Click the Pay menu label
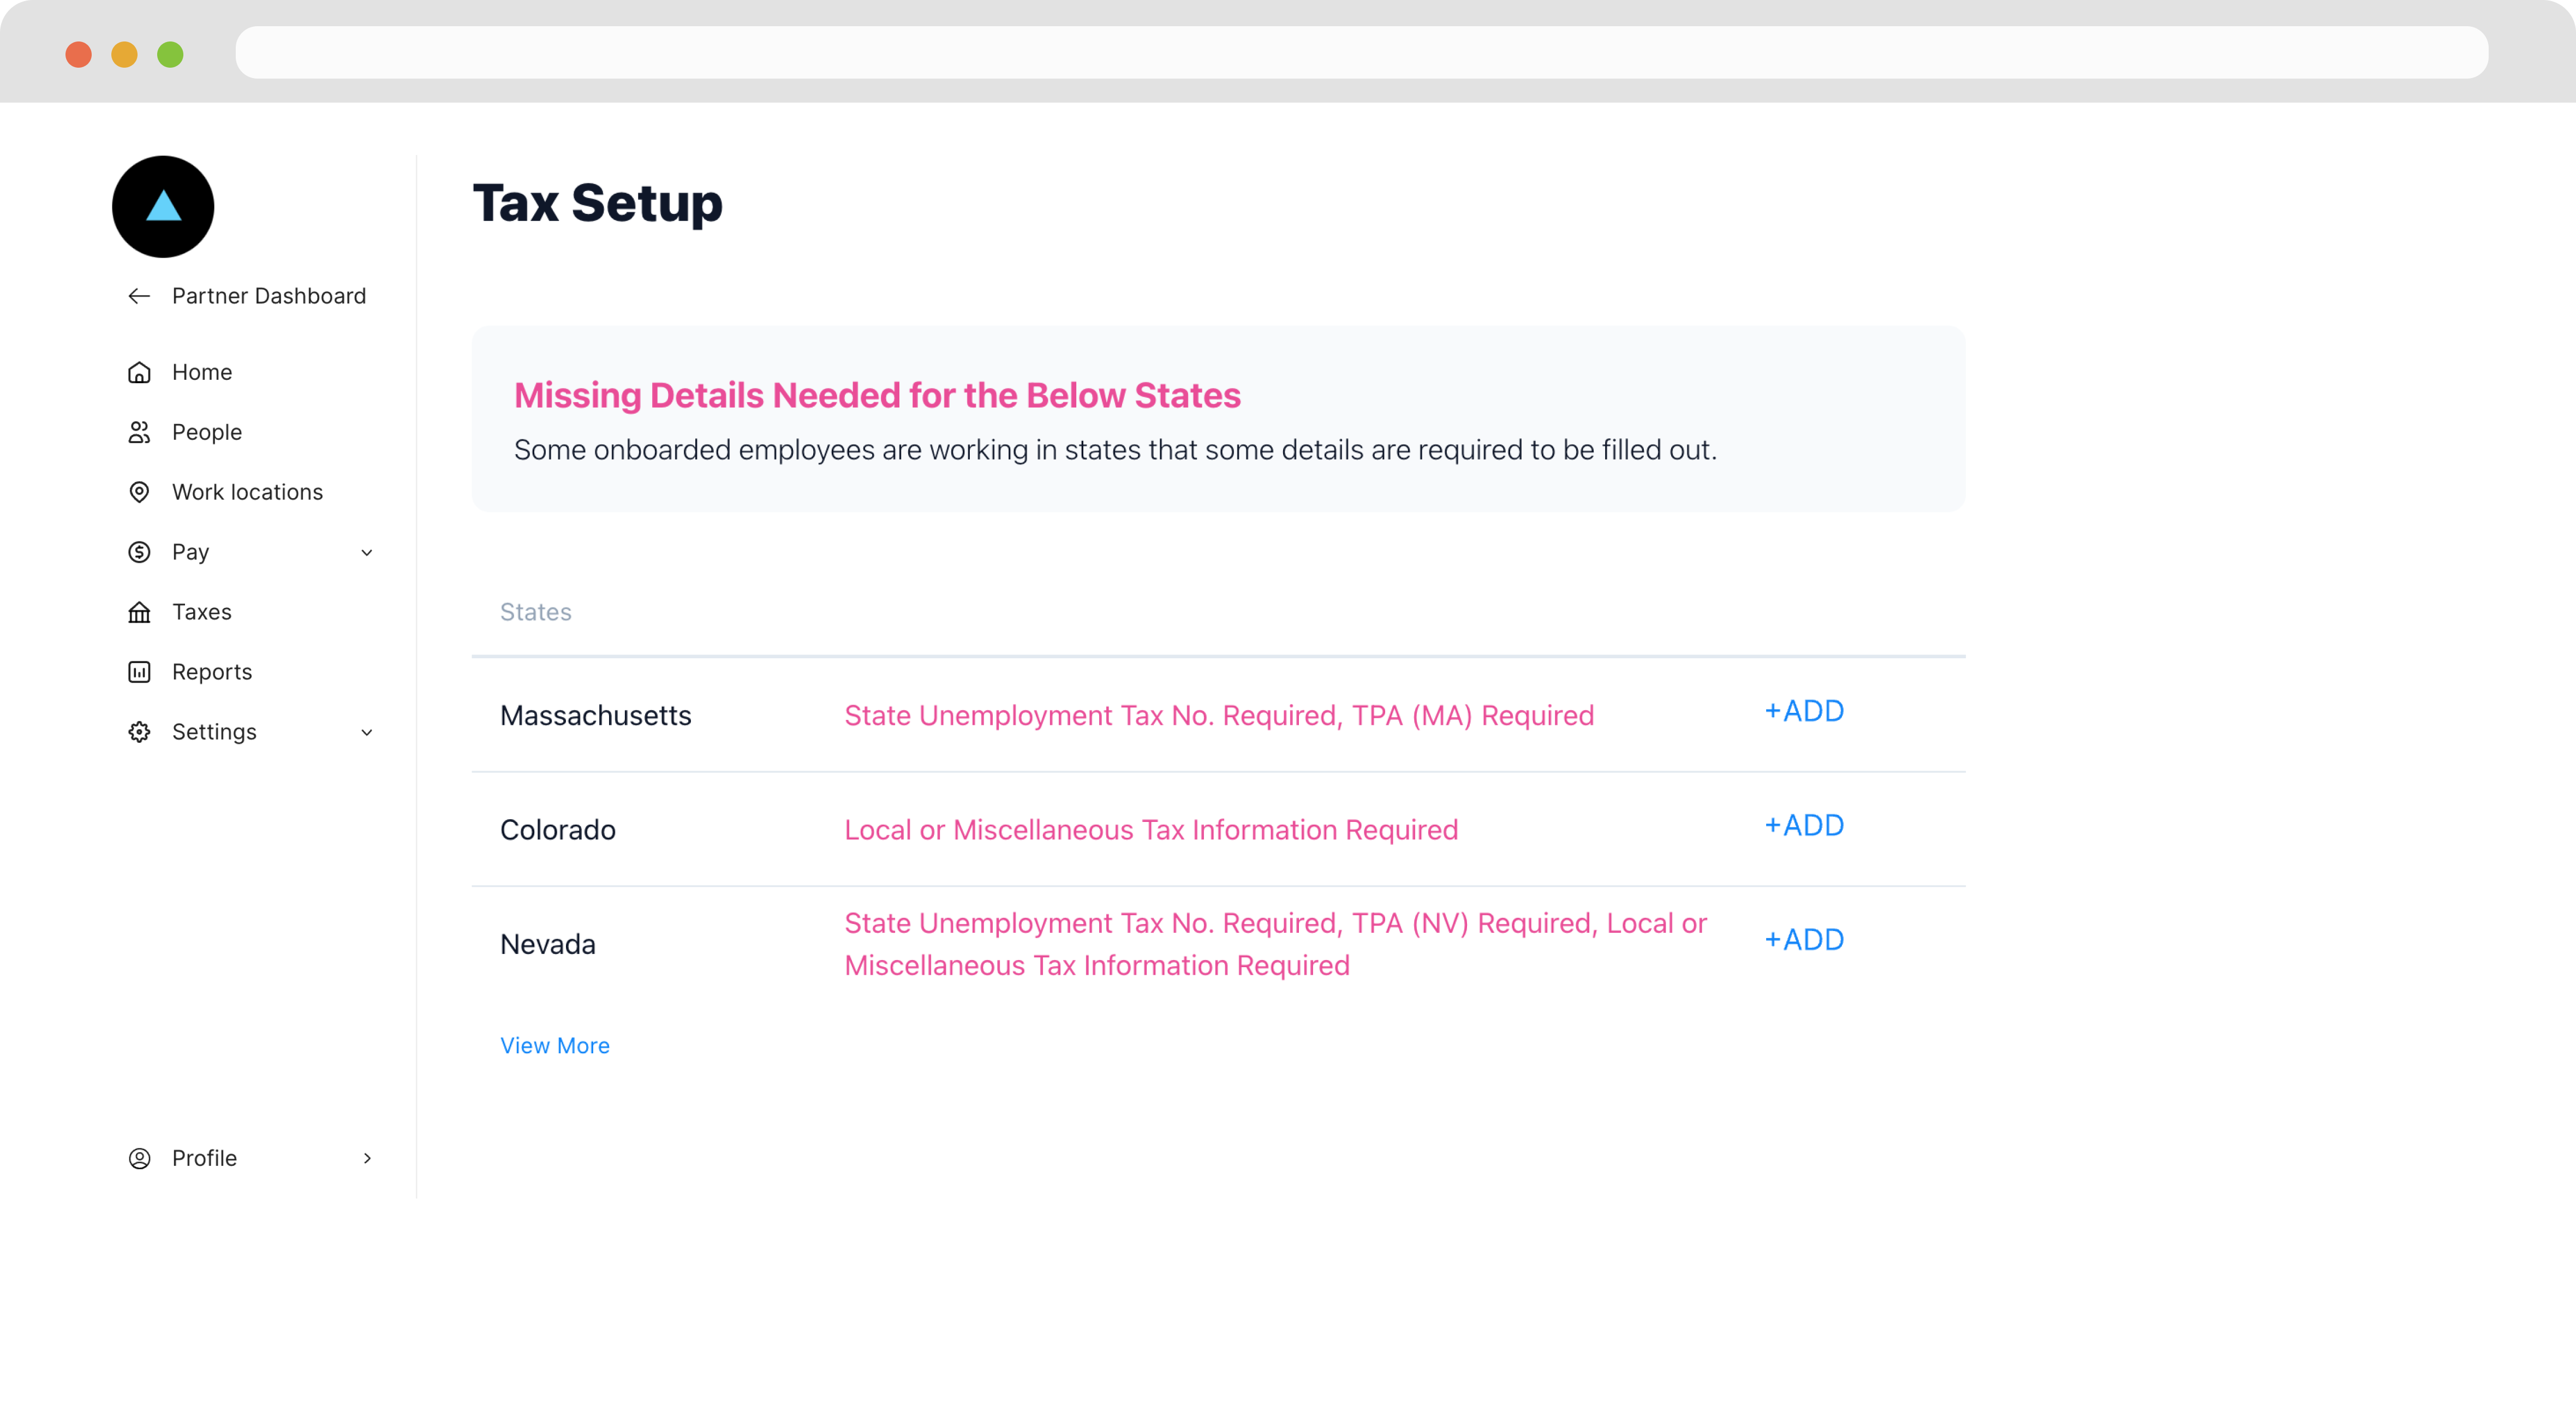 point(190,553)
